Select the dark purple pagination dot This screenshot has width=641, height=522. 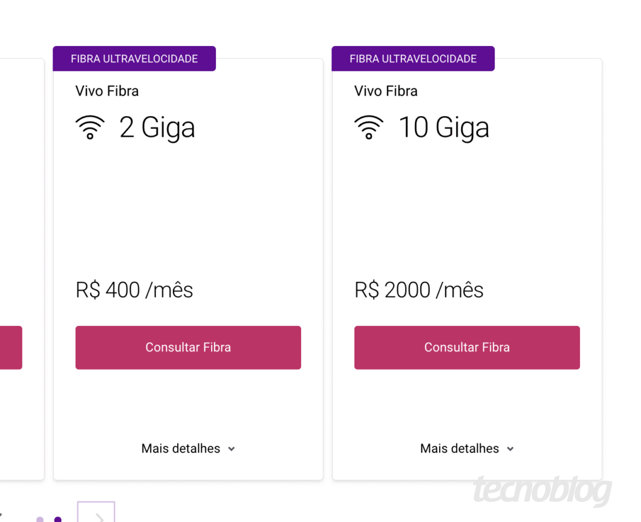click(58, 519)
